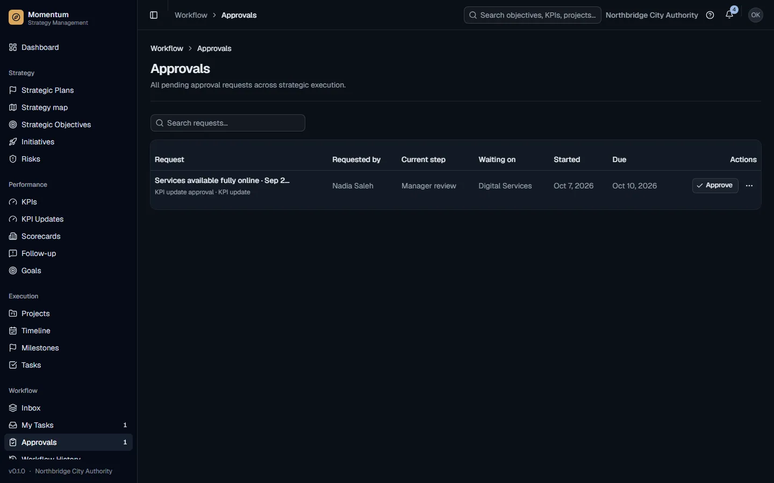Select Northbridge City Authority in the top bar
Screen dimensions: 774x483
pyautogui.click(x=651, y=15)
